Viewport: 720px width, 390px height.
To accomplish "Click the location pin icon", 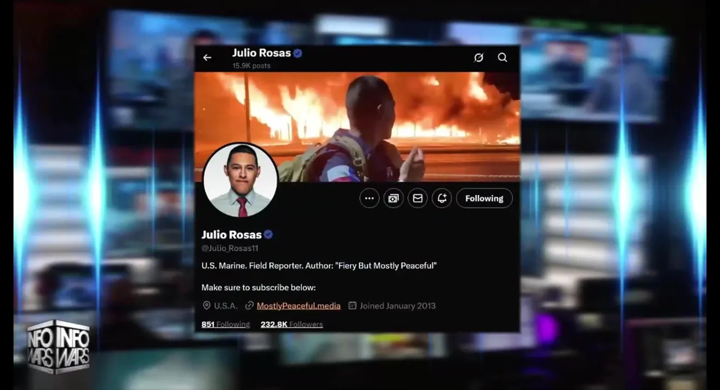I will [x=206, y=305].
